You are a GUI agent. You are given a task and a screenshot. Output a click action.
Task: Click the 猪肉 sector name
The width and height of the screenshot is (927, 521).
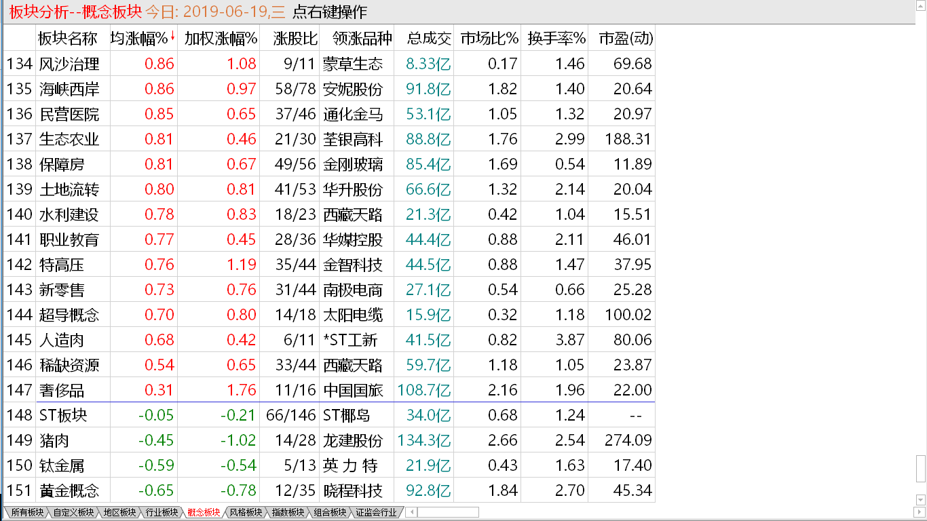tap(54, 440)
